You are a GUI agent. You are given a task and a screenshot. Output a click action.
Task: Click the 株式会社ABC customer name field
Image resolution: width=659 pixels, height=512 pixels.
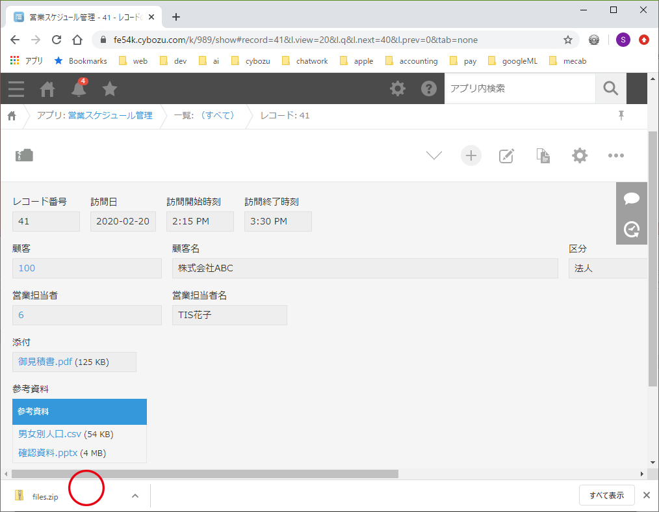click(365, 268)
